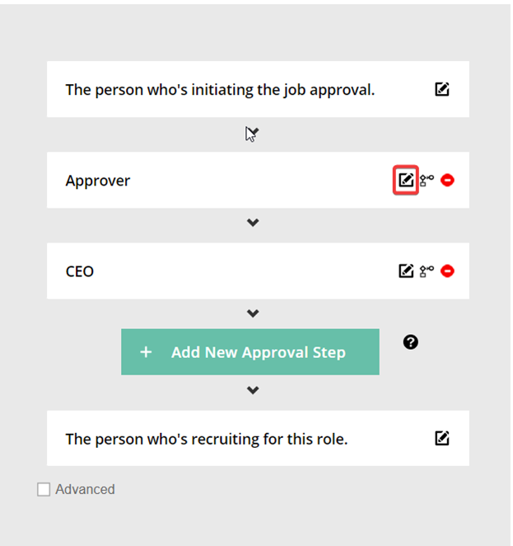
Task: Open branching options for Approver step
Action: (427, 181)
